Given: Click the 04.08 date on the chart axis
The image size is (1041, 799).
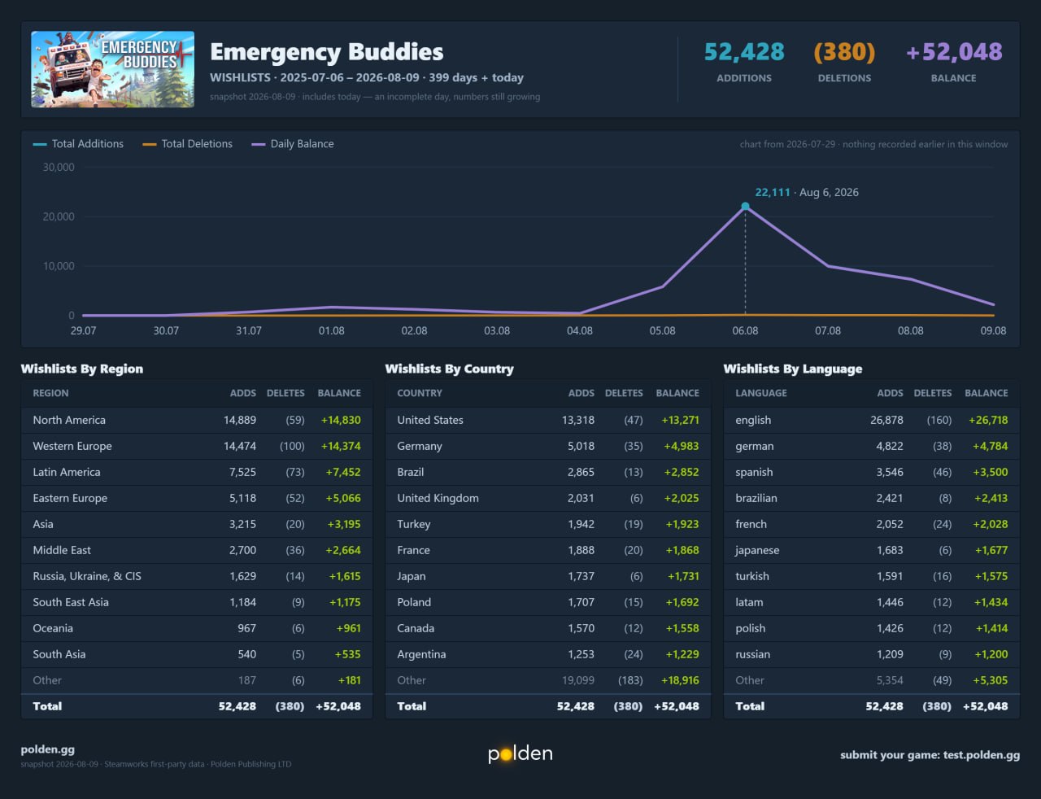Looking at the screenshot, I should tap(580, 330).
